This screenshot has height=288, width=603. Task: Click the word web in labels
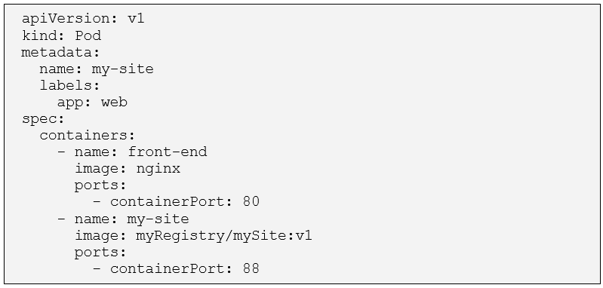click(x=114, y=102)
